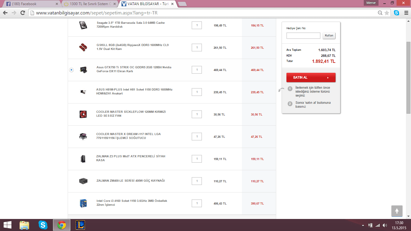This screenshot has height=231, width=411.
Task: Click the page vertical scrollbar thumb
Action: (408, 78)
